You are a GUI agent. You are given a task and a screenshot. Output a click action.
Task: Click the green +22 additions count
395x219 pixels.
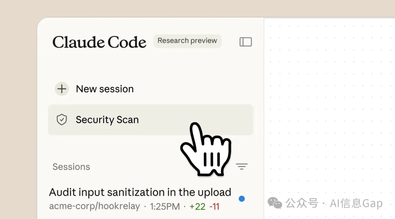197,207
